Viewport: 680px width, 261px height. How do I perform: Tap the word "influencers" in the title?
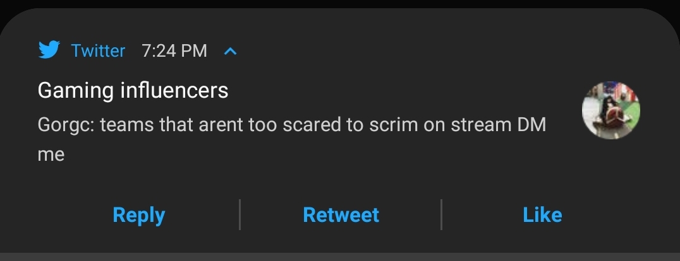coord(174,91)
